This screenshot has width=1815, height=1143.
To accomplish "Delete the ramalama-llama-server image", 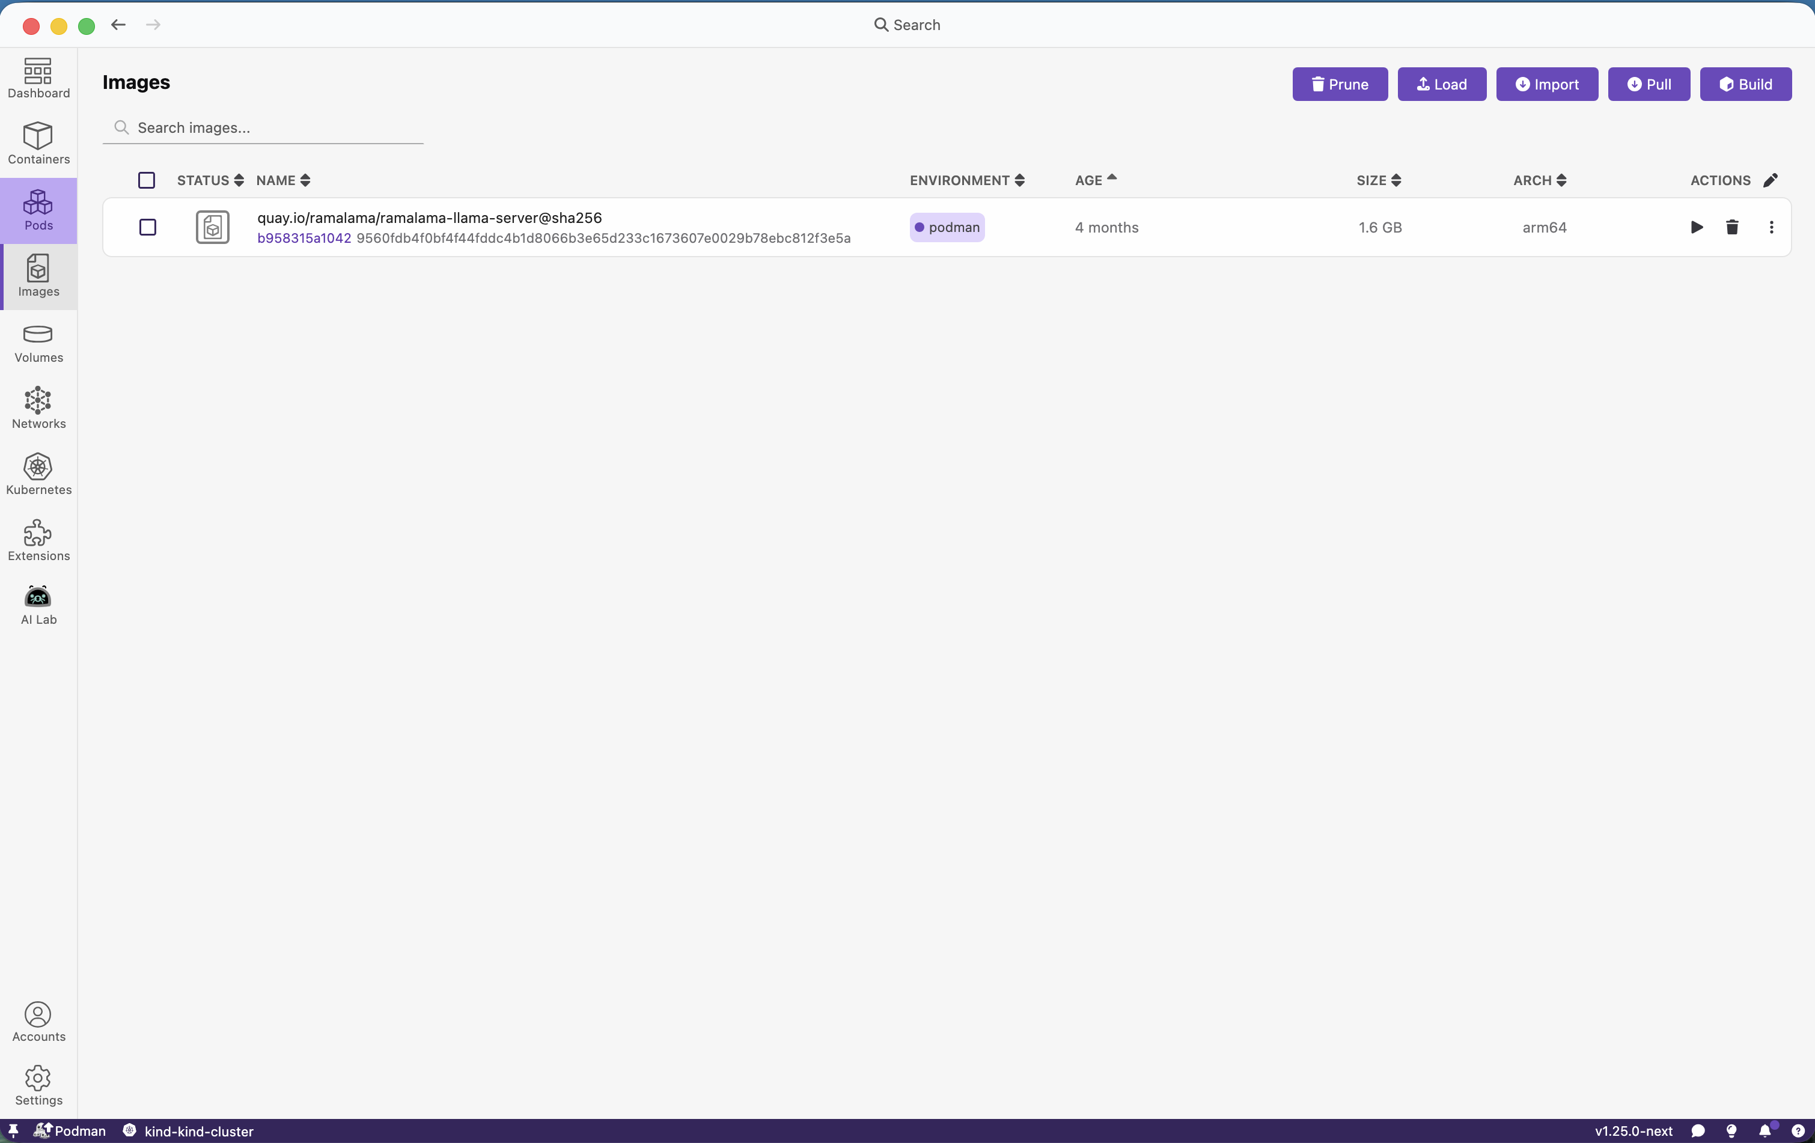I will [1731, 227].
